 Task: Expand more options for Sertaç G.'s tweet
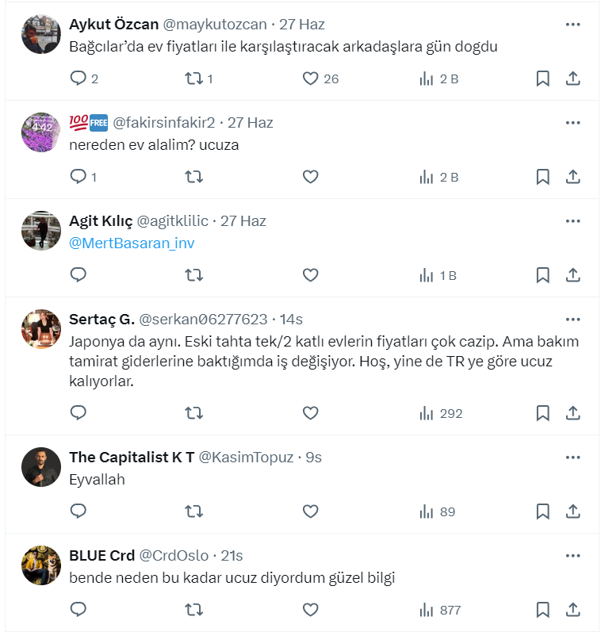click(x=572, y=319)
